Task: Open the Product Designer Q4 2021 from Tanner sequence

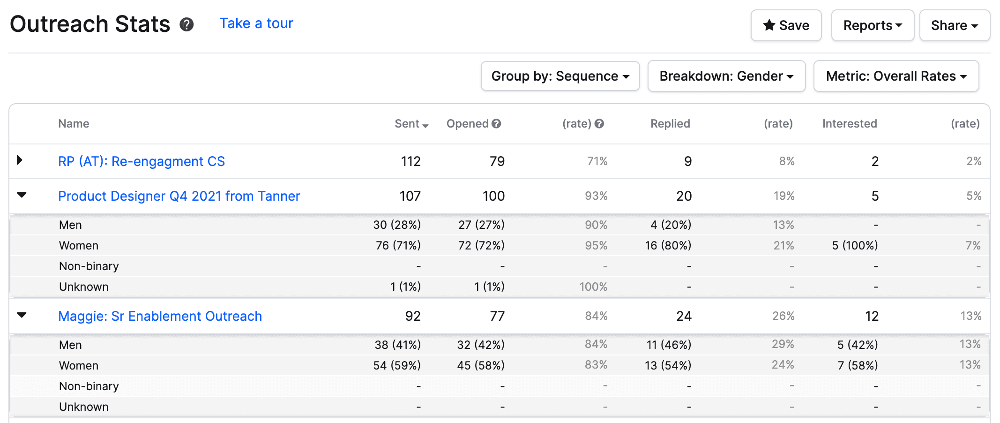Action: [179, 196]
